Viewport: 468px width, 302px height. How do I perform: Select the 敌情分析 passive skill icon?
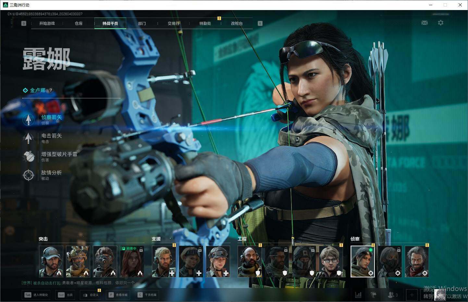(x=29, y=175)
